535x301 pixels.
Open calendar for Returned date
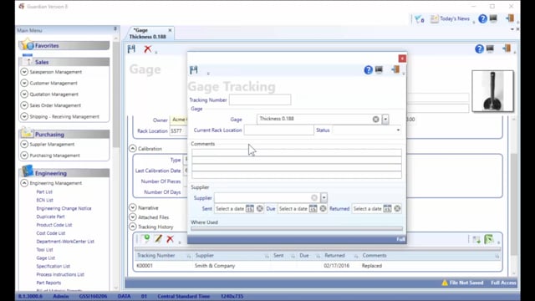[x=387, y=208]
